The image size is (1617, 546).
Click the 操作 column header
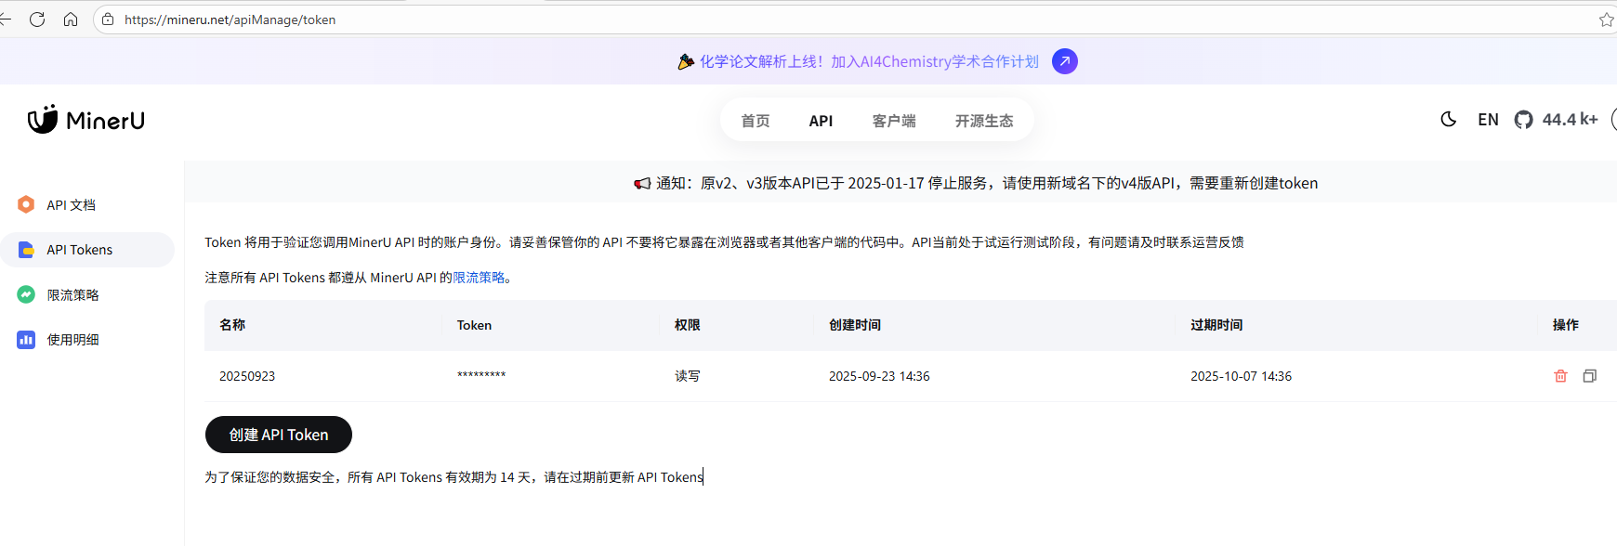coord(1566,325)
